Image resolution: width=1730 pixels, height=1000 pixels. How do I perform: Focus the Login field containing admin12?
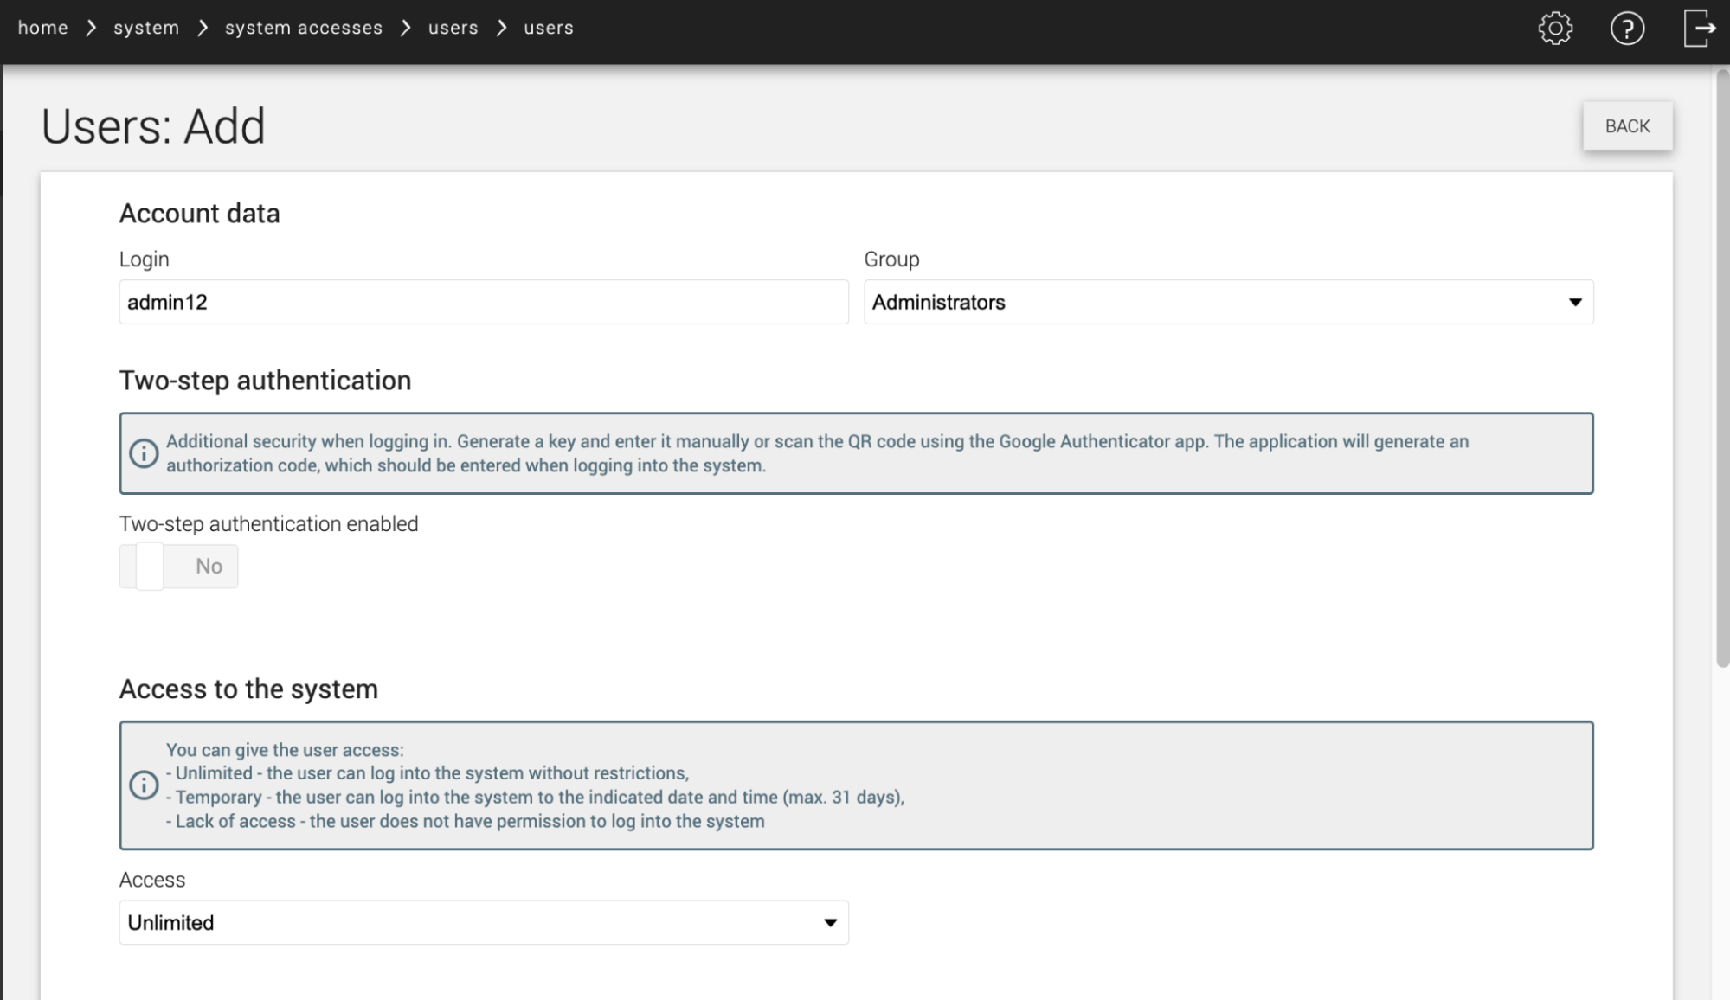coord(484,302)
